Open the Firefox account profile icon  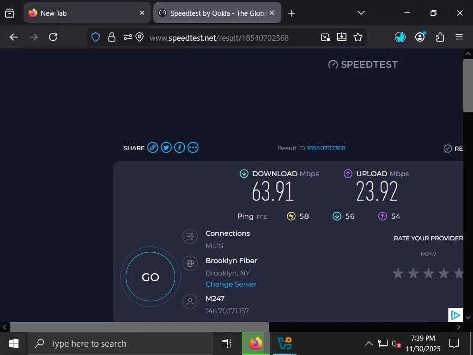[420, 37]
